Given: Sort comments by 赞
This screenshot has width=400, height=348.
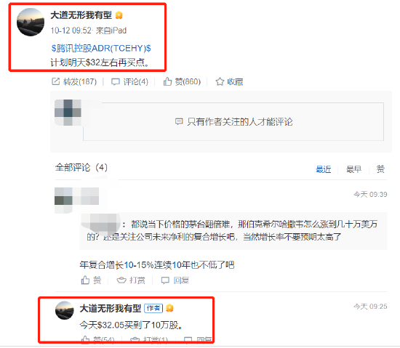Looking at the screenshot, I should tap(380, 169).
